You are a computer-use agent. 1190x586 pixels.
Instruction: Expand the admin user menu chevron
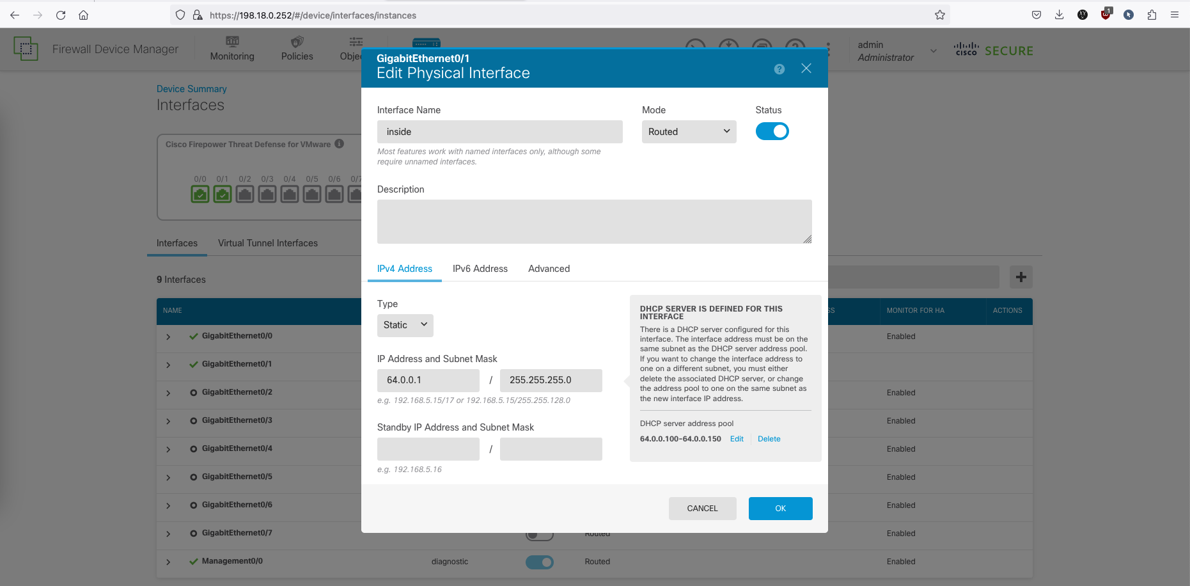(933, 51)
